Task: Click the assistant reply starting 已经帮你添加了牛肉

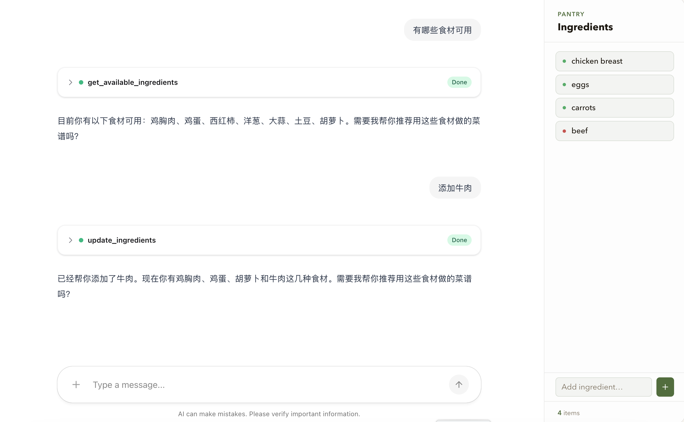Action: pos(264,286)
